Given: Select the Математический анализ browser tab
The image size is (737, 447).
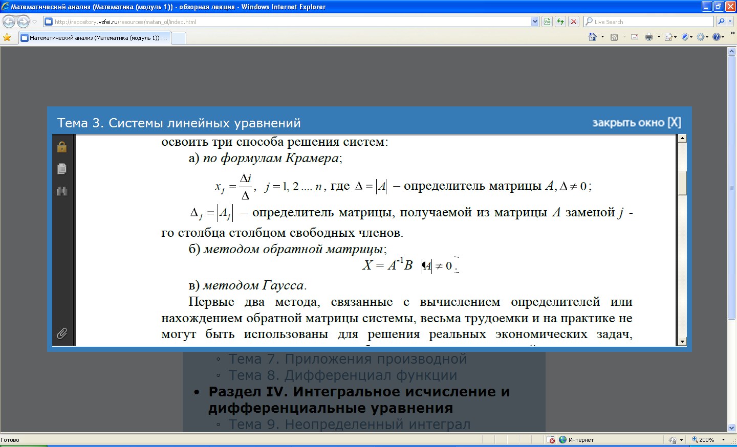Looking at the screenshot, I should click(x=95, y=38).
